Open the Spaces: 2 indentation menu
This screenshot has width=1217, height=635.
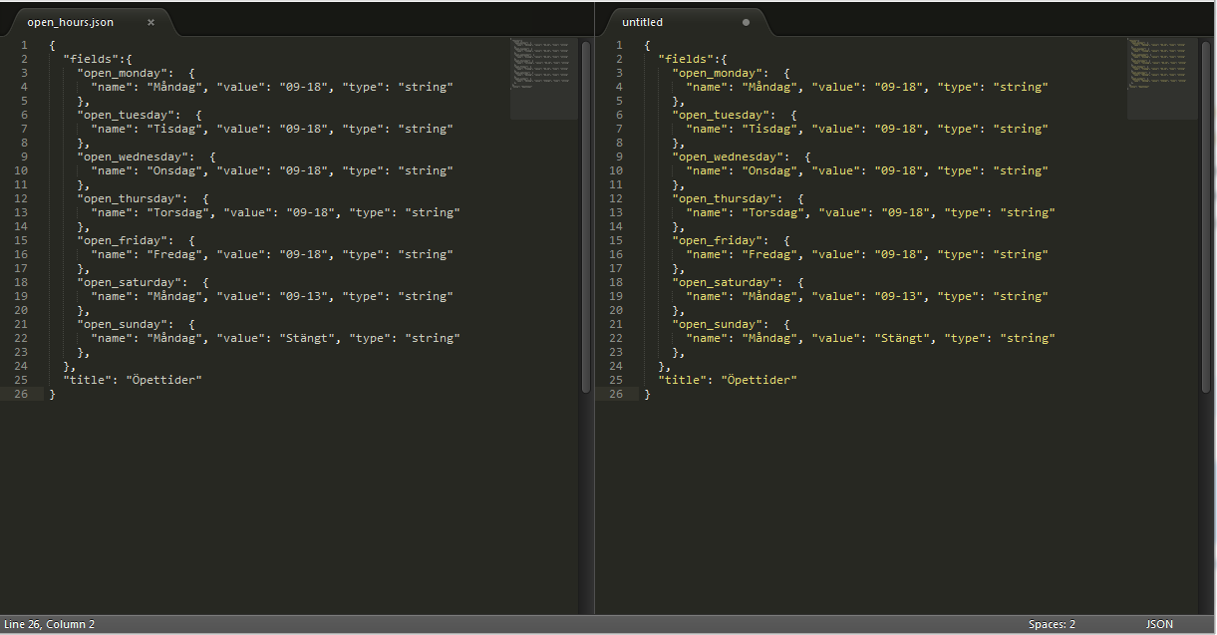pos(1052,624)
